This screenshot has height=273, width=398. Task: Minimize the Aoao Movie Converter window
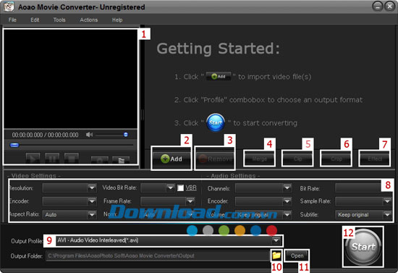tap(378, 6)
